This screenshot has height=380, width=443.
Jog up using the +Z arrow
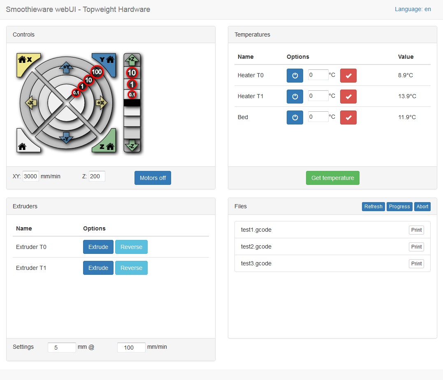coord(132,60)
